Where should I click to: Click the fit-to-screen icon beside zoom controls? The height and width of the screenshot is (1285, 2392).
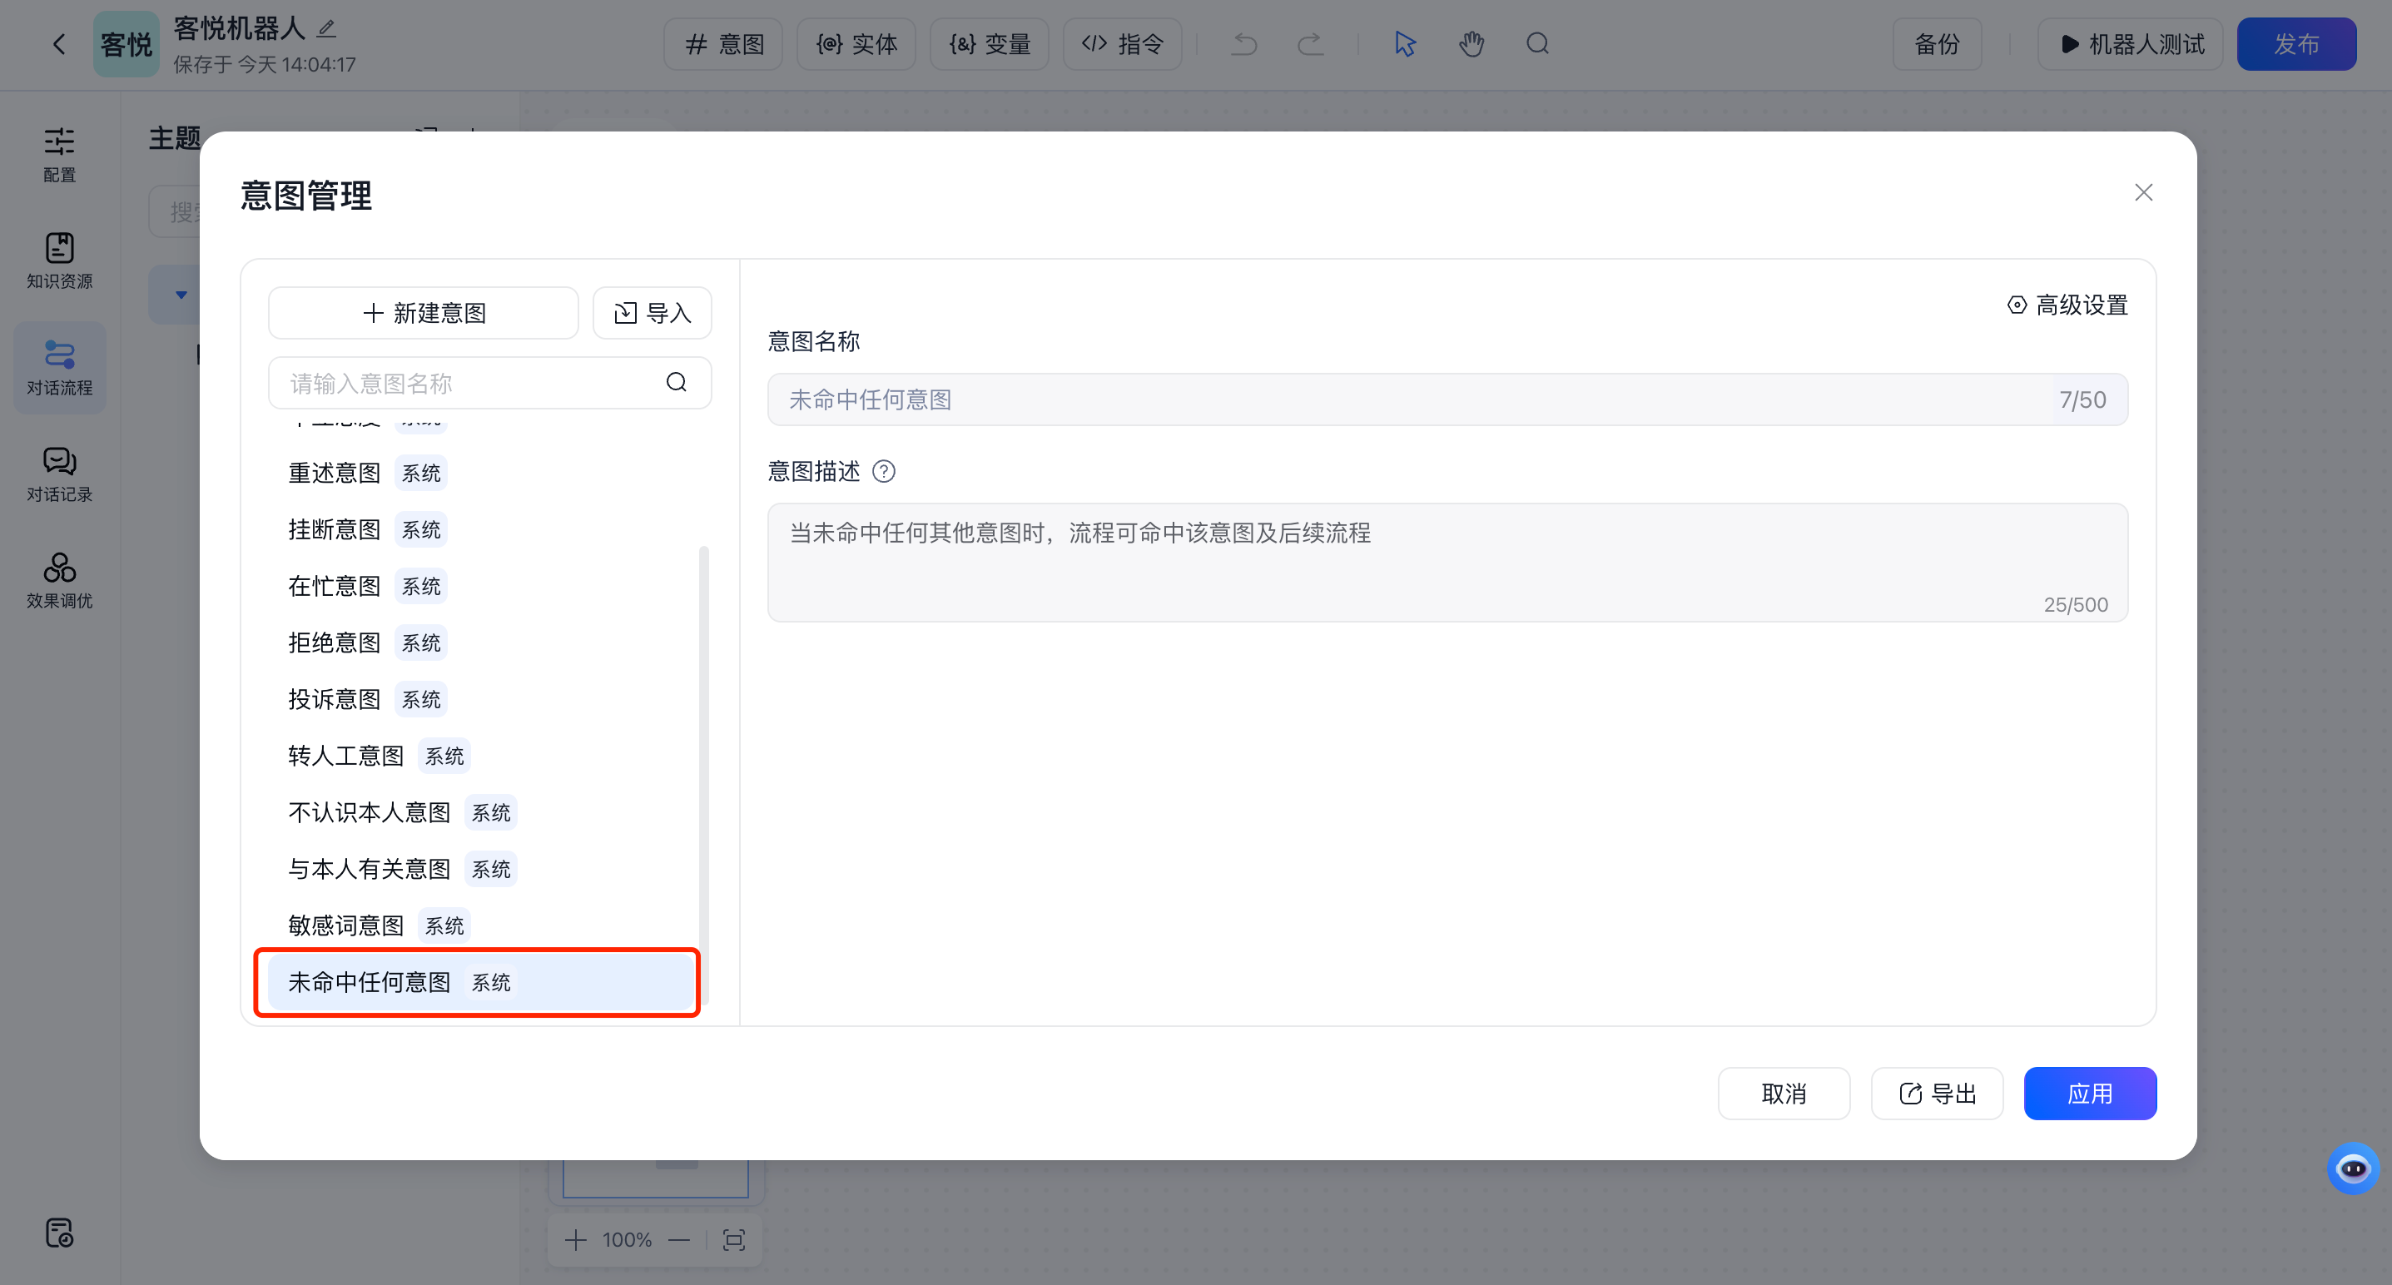click(x=733, y=1238)
